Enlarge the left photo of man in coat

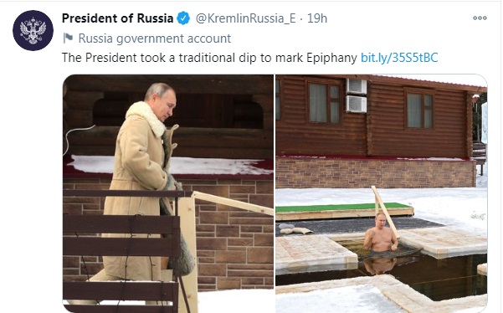point(168,193)
